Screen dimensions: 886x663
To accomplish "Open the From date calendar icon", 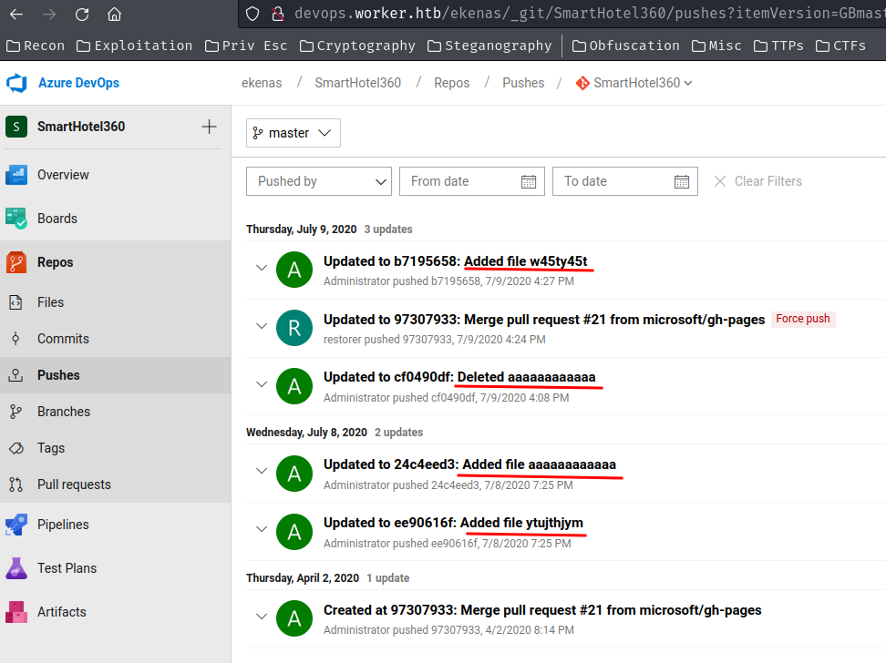I will point(529,181).
